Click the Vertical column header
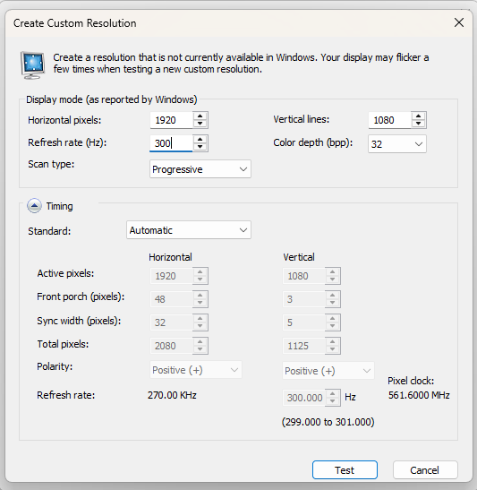 [x=299, y=257]
